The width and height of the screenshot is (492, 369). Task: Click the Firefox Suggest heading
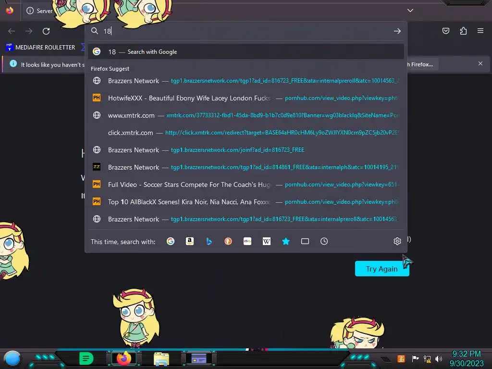110,69
